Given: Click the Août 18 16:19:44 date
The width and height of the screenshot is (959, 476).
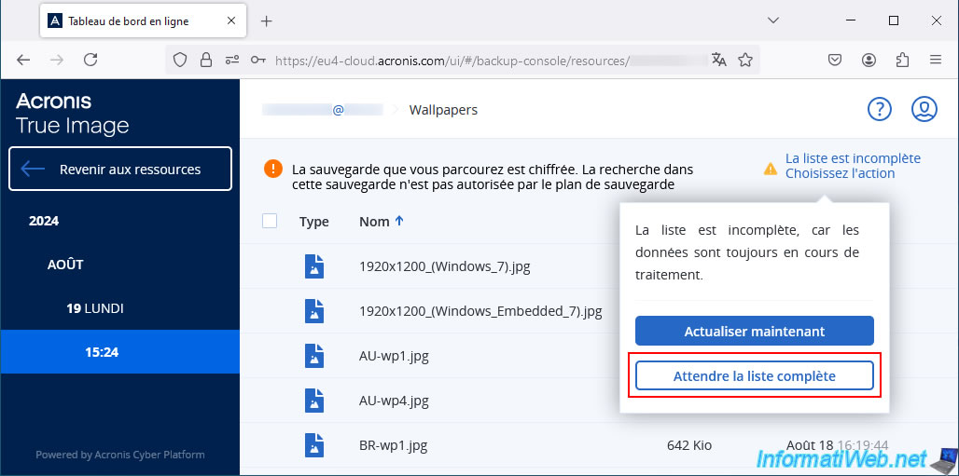Looking at the screenshot, I should (x=838, y=445).
